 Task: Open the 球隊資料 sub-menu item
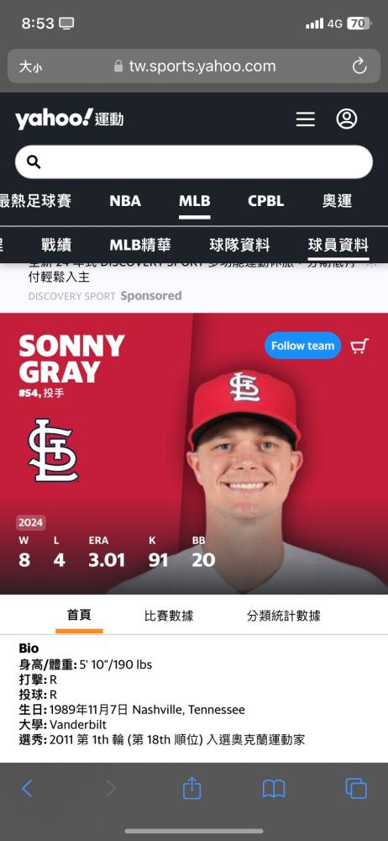[239, 246]
